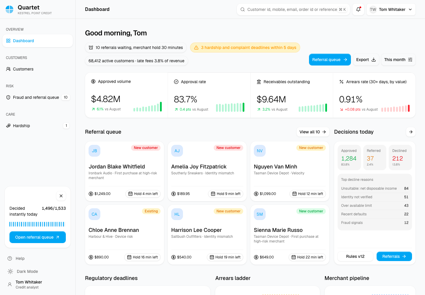Viewport: 425px width, 295px height.
Task: Click HL avatar on Harrison Lee Cooper card
Action: [x=177, y=214]
